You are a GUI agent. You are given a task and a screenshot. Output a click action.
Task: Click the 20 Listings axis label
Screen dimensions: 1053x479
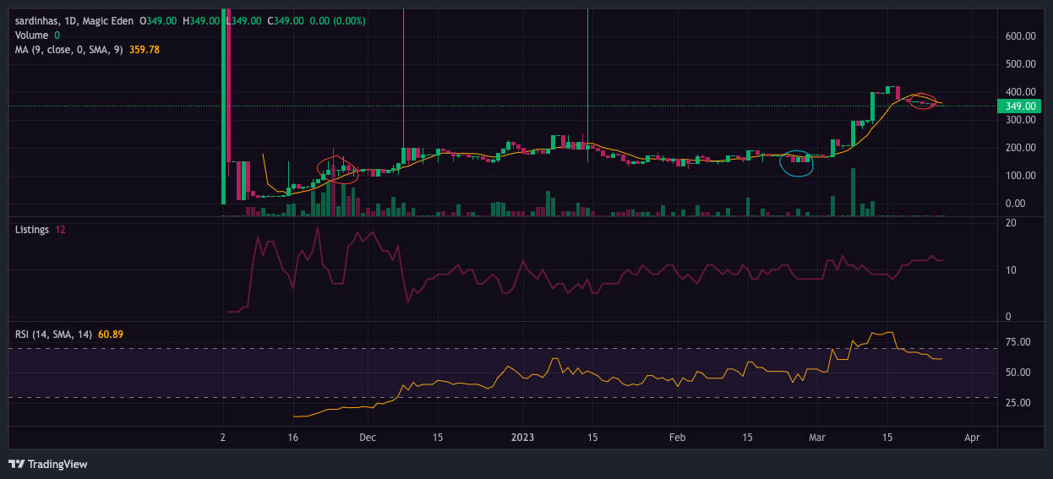tap(1011, 223)
